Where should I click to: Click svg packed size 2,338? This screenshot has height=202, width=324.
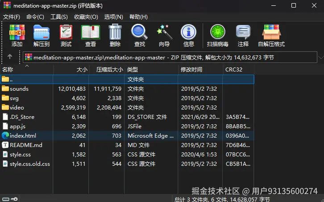(114, 98)
